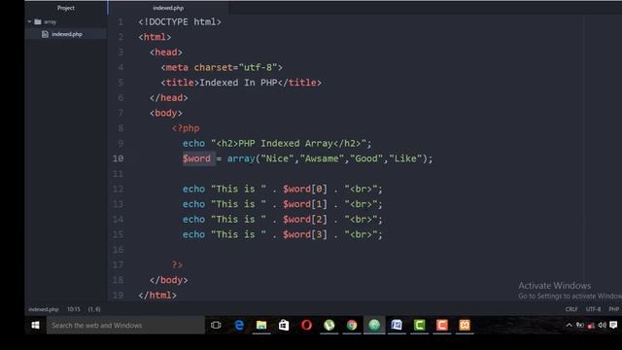Click "Awsame" string in the array
This screenshot has height=350, width=622.
[322, 158]
